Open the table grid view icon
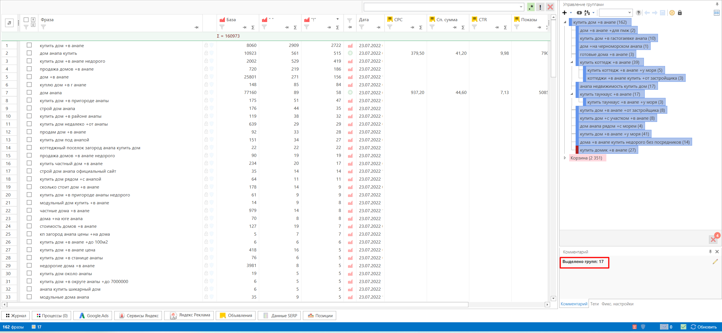Image resolution: width=722 pixels, height=333 pixels. (x=716, y=13)
